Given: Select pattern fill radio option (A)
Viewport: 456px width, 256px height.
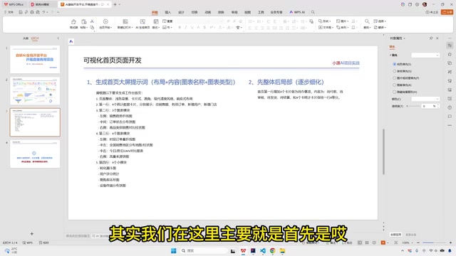Looking at the screenshot, I should pos(394,85).
